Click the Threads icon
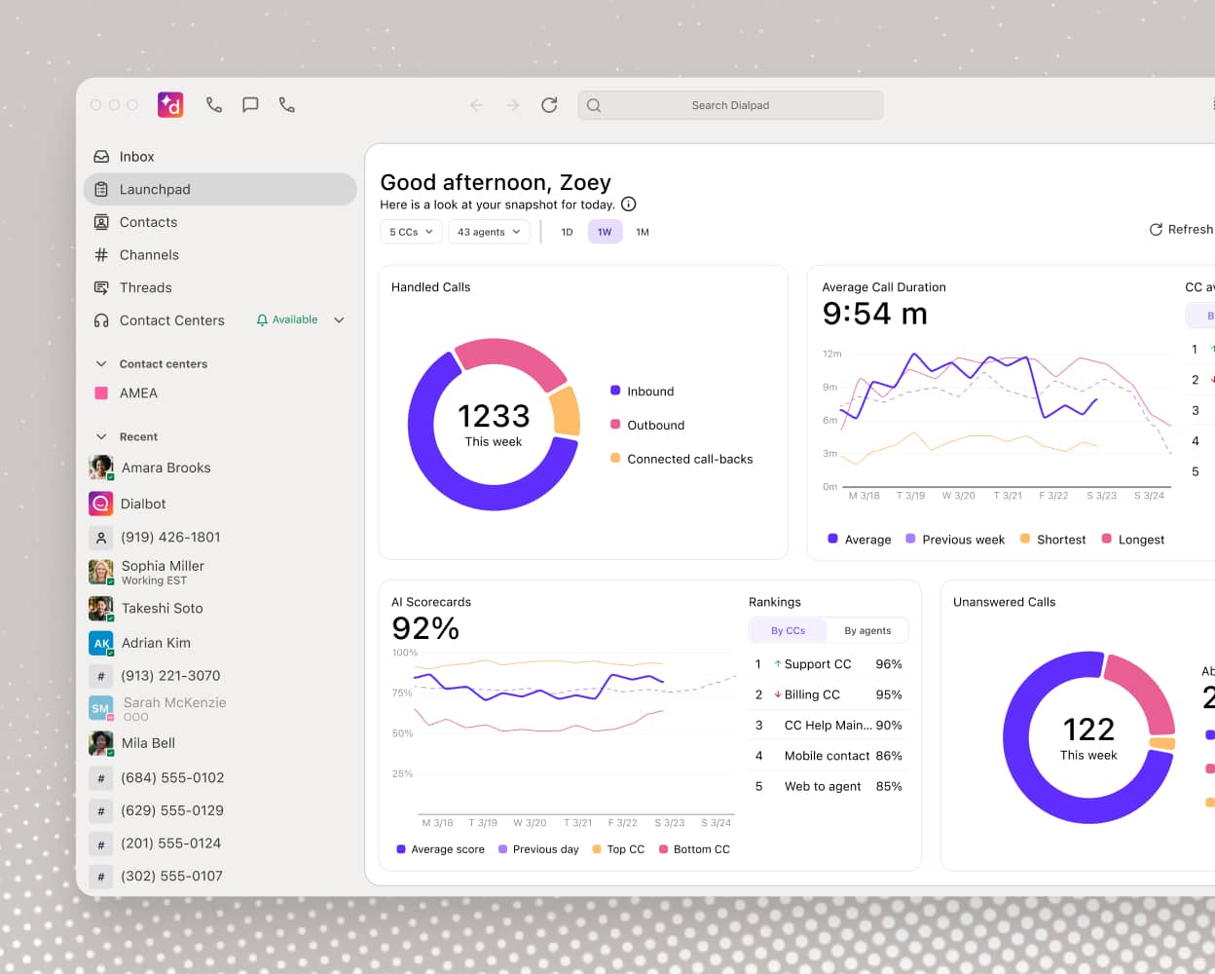Screen dimensions: 1215x974 click(x=101, y=287)
